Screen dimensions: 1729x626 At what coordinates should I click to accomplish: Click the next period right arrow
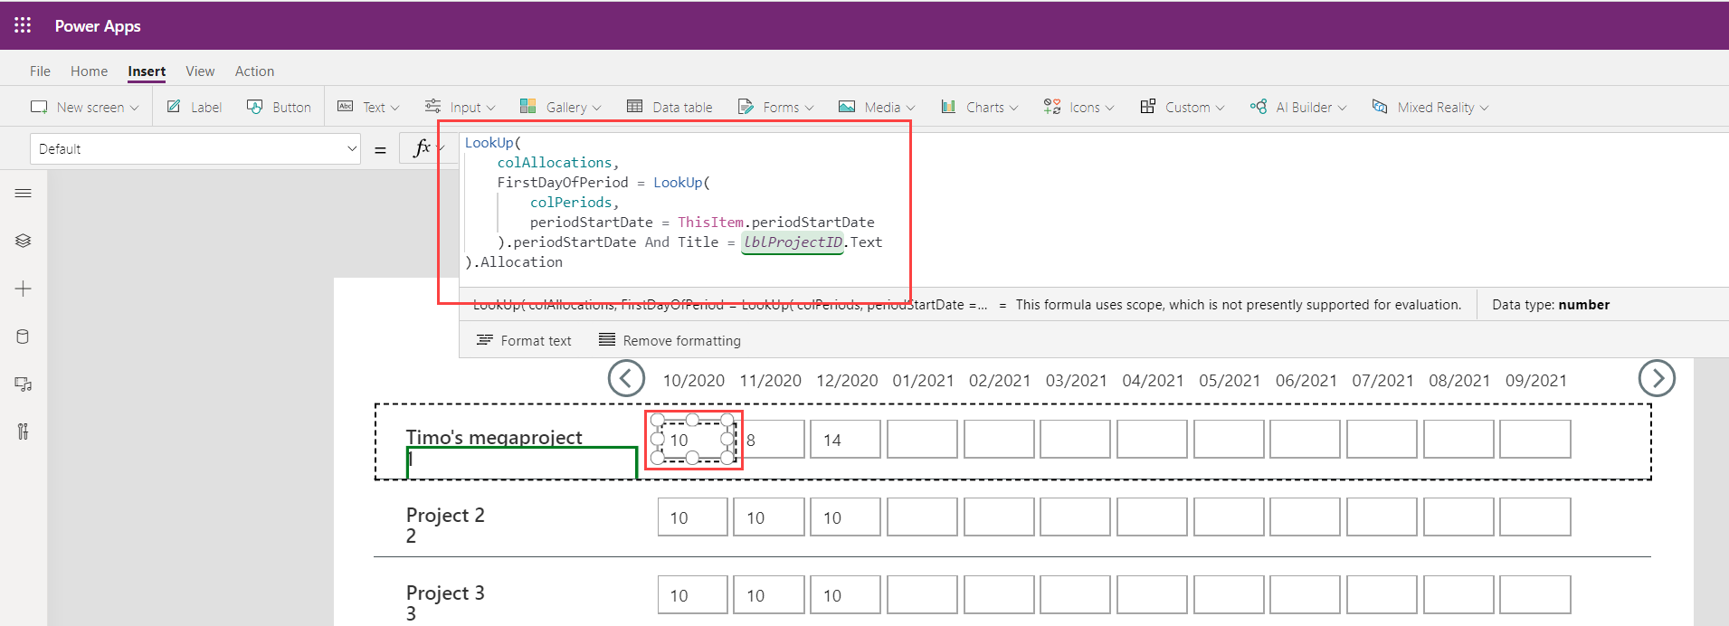[x=1656, y=378]
